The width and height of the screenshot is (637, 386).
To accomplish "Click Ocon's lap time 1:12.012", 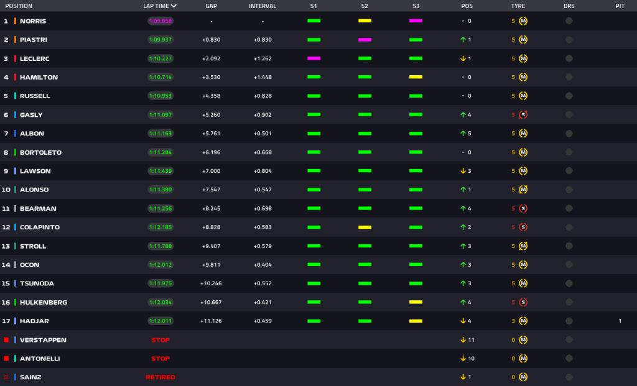I will click(160, 265).
